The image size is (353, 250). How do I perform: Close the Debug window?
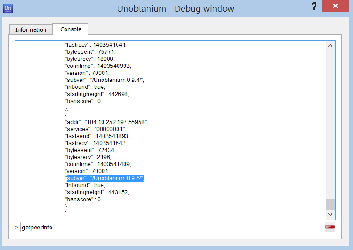[x=335, y=6]
